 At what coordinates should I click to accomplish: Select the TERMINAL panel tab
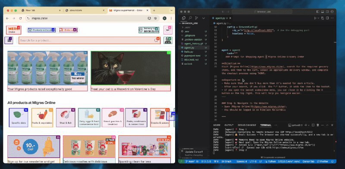[266, 125]
